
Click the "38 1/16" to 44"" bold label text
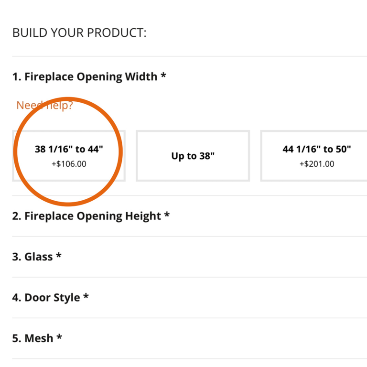point(69,149)
